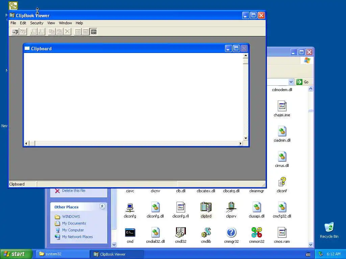The width and height of the screenshot is (346, 259).
Task: Open the View menu in ClipBook Viewer
Action: 51,23
